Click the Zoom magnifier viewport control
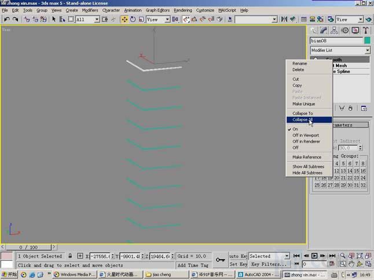 point(343,256)
